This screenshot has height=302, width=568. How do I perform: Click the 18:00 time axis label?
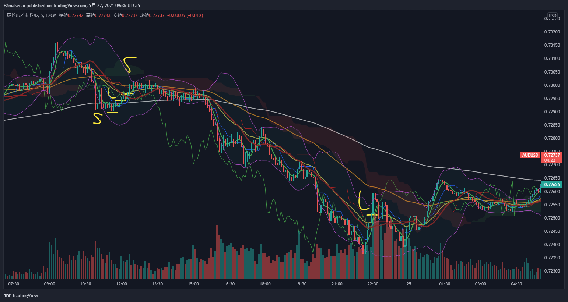tap(265, 284)
